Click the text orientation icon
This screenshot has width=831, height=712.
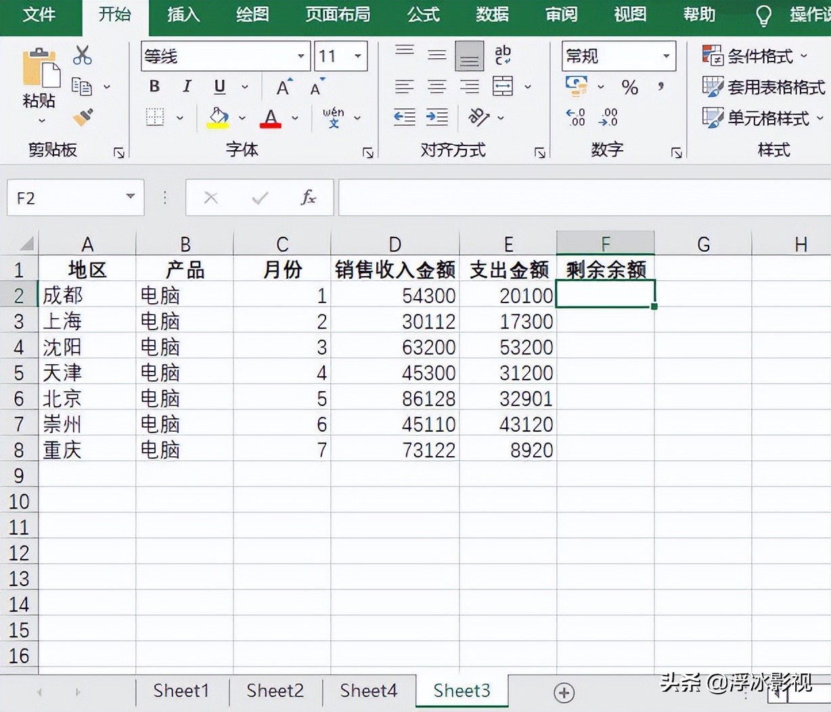(478, 117)
